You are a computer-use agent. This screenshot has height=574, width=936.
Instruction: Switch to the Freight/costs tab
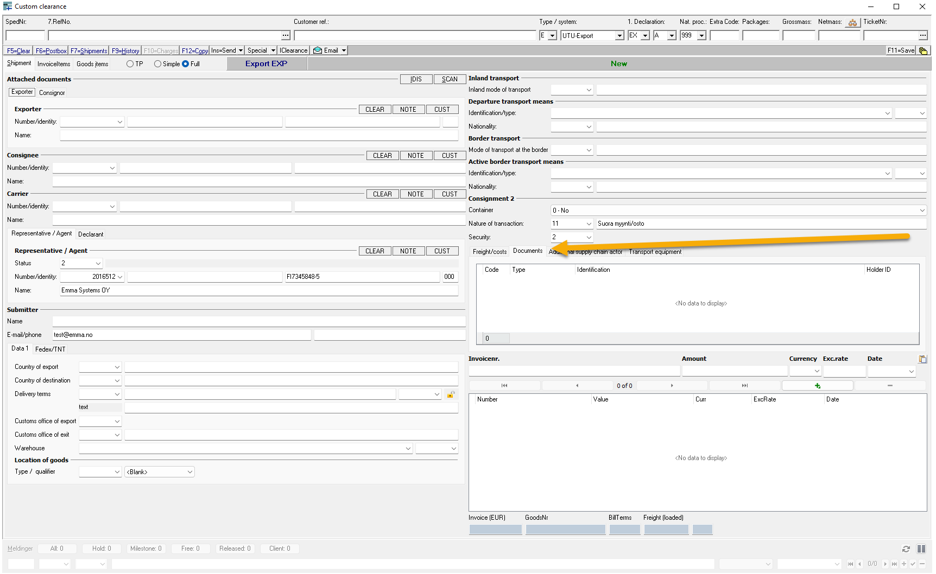click(489, 252)
